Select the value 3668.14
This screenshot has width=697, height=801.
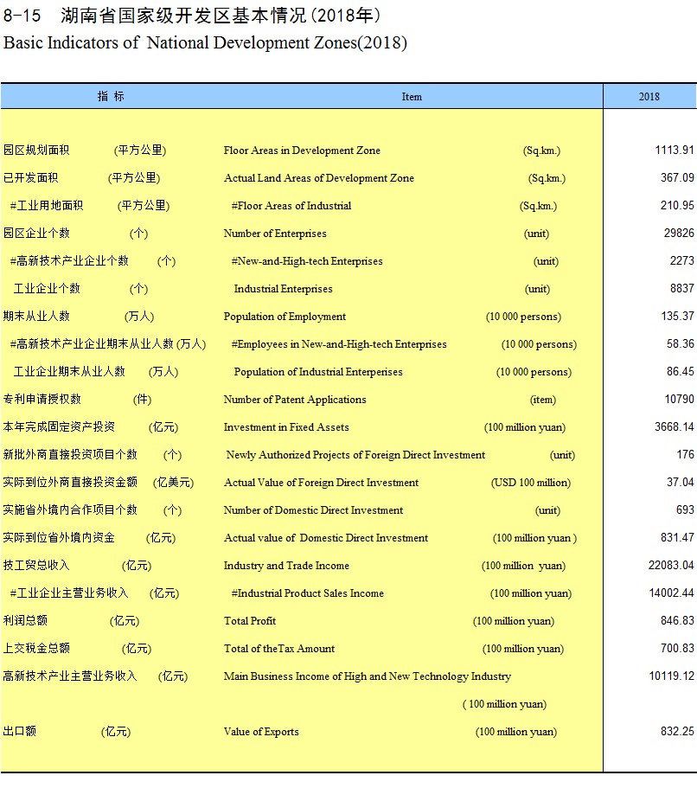(675, 426)
